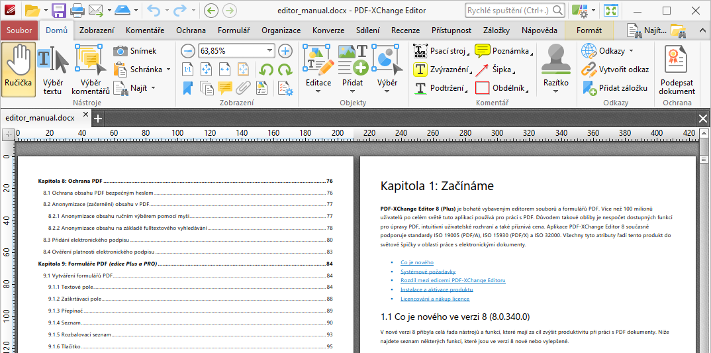711x353 pixels.
Task: Open the content pane icon
Action: pos(262,87)
